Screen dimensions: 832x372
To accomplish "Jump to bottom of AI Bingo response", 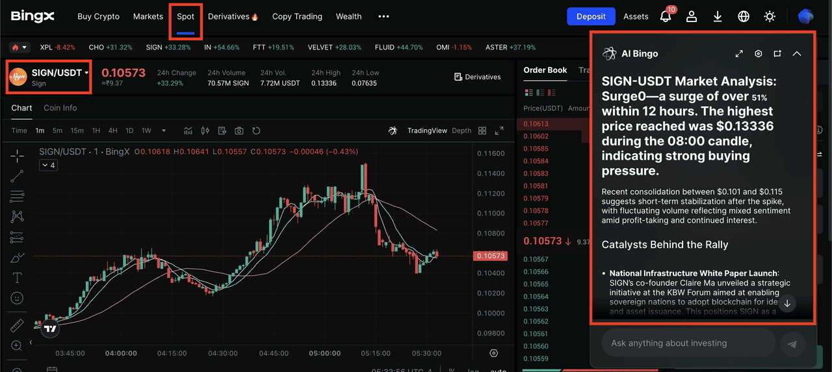I will click(x=787, y=303).
